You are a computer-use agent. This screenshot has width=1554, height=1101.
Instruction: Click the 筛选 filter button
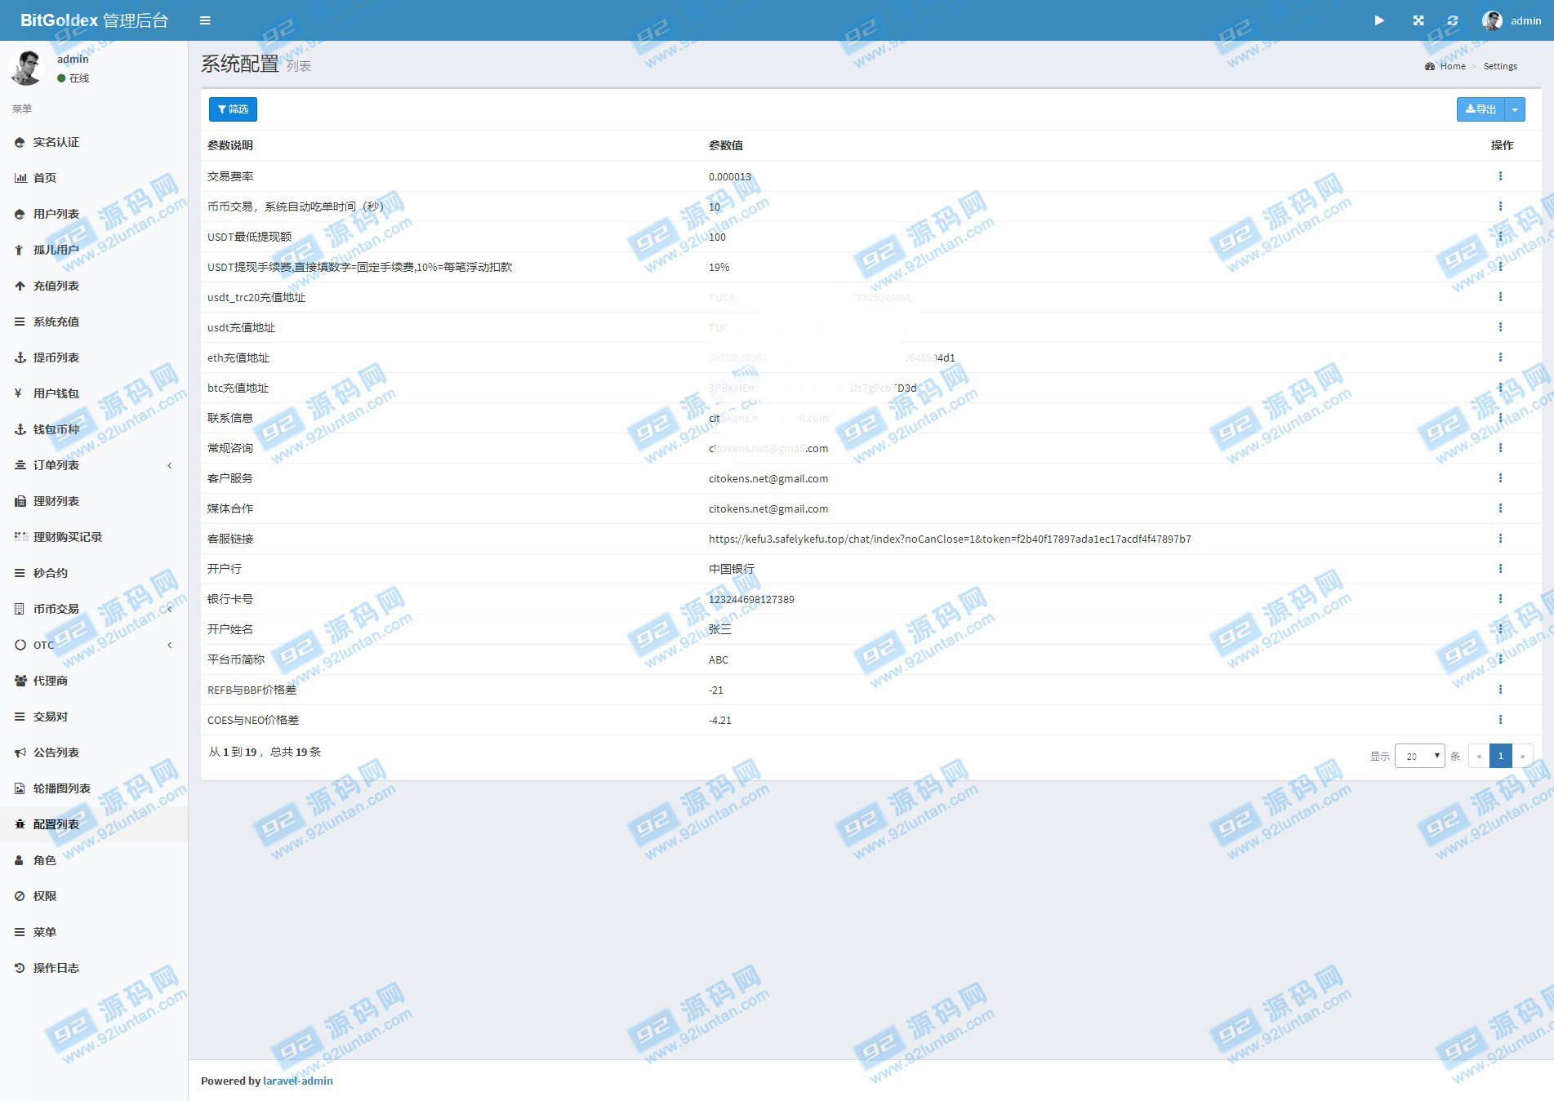point(233,109)
